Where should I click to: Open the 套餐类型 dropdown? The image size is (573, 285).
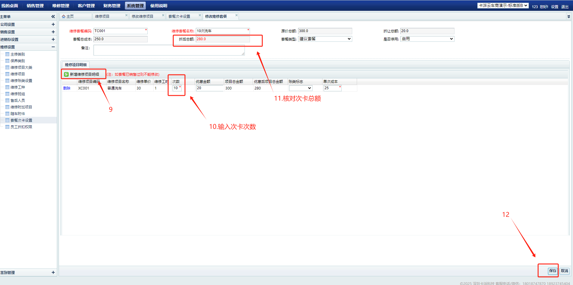(325, 39)
